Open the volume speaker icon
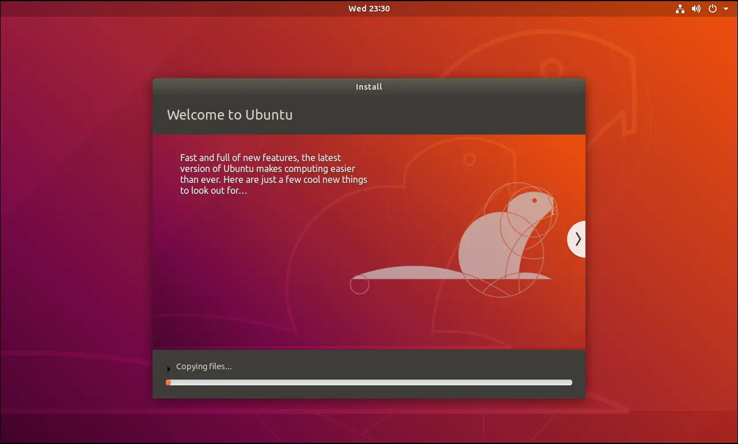 point(697,9)
